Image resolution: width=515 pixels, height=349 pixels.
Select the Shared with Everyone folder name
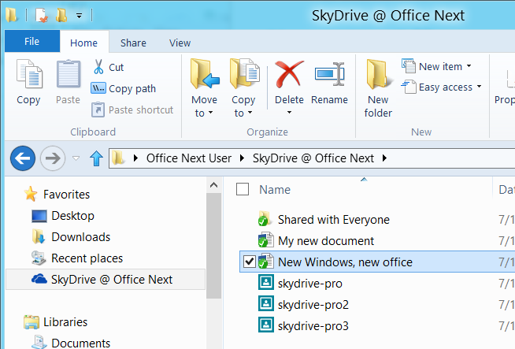[334, 220]
